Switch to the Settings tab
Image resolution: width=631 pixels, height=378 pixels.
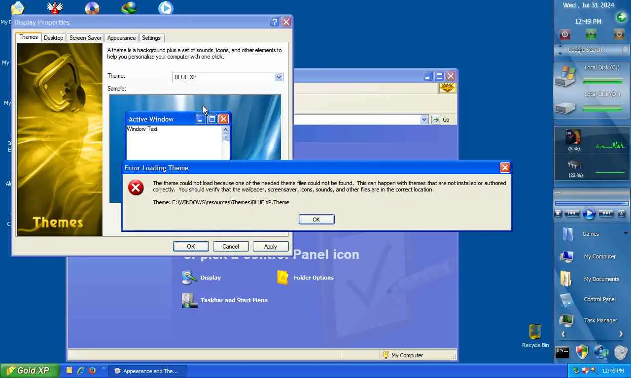(151, 38)
